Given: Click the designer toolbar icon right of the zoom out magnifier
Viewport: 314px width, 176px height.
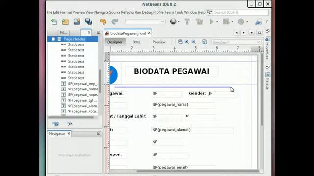Looking at the screenshot, I should tap(204, 42).
